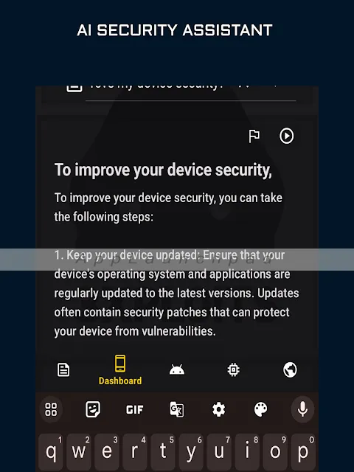Open keyboard apps grid menu
Viewport: 354px width, 472px height.
click(x=51, y=409)
